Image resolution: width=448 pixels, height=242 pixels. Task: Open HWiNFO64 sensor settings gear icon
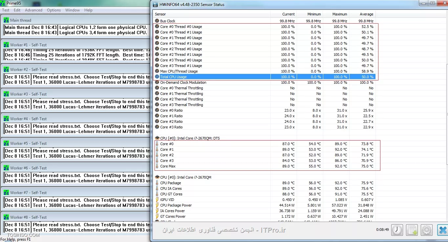pos(427,230)
